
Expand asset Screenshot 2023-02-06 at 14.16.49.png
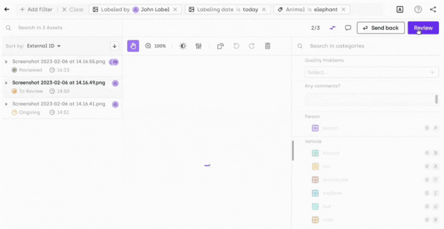coord(6,83)
